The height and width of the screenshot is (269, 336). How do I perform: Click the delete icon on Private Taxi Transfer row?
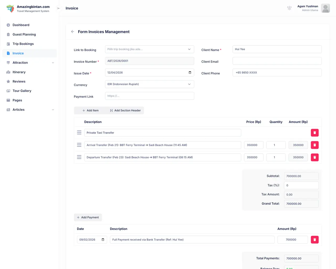point(314,133)
